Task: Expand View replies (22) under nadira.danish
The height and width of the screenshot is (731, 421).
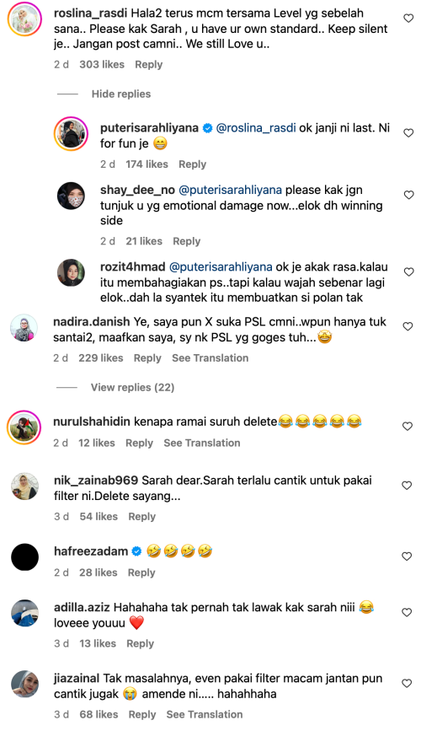Action: (132, 387)
